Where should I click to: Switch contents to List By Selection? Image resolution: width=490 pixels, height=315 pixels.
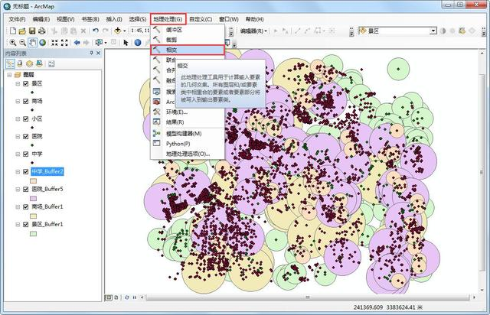(39, 64)
